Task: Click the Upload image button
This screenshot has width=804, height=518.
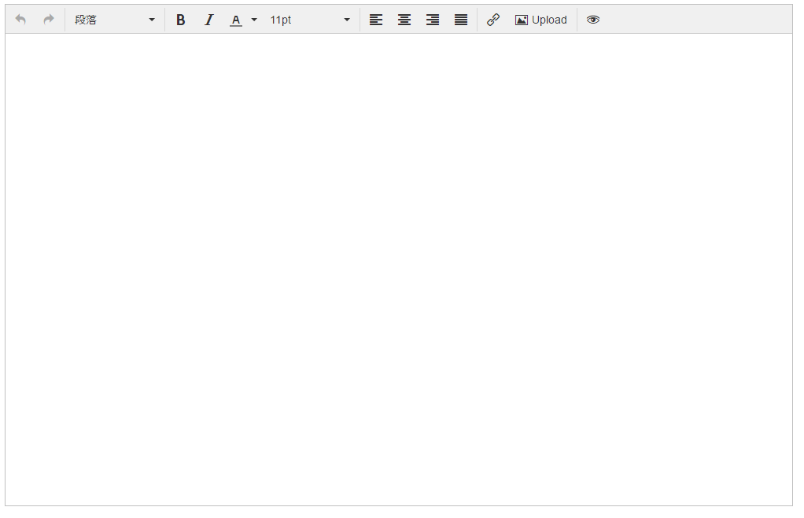Action: tap(541, 20)
